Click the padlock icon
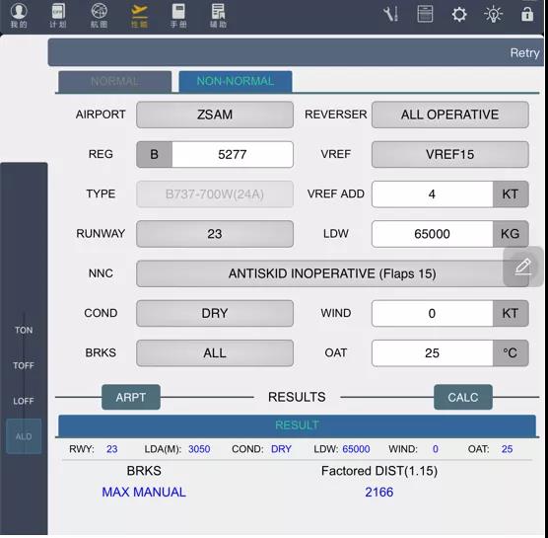Image resolution: width=548 pixels, height=538 pixels. pyautogui.click(x=527, y=14)
